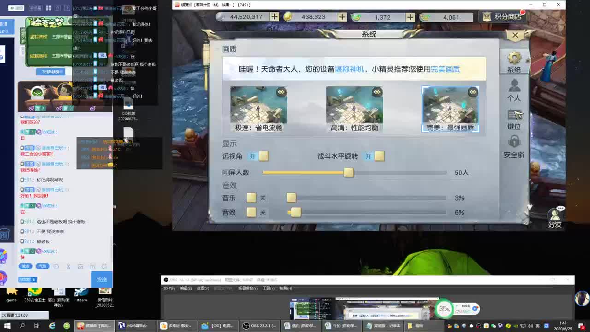Open steam desktop shortcut

coord(82,294)
